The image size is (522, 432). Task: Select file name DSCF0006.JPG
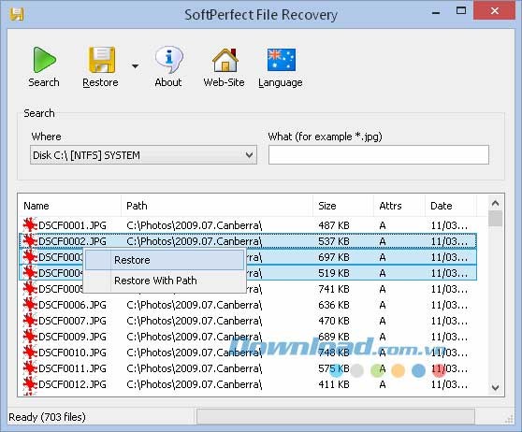click(72, 305)
